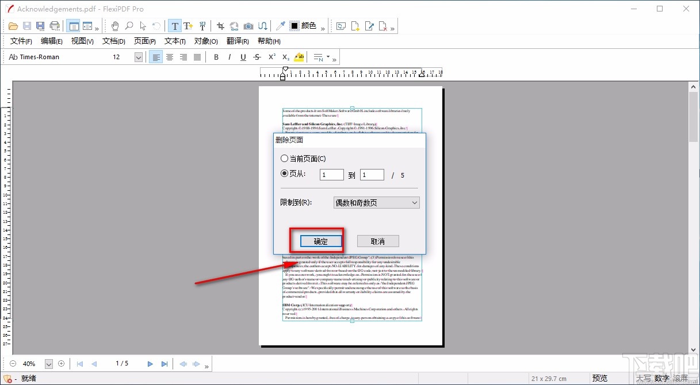
Task: Select the Edit Text tool
Action: tap(175, 25)
